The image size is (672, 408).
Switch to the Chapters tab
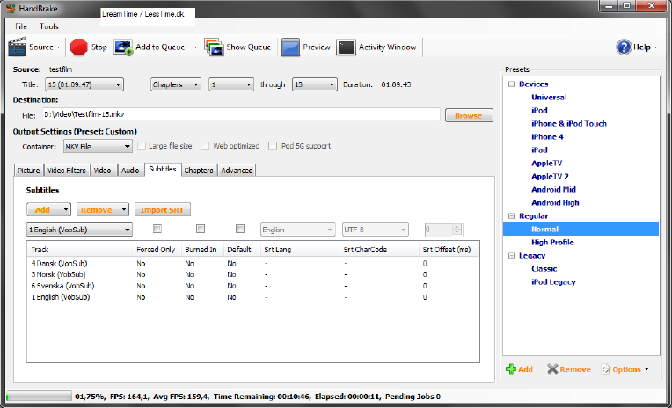199,170
